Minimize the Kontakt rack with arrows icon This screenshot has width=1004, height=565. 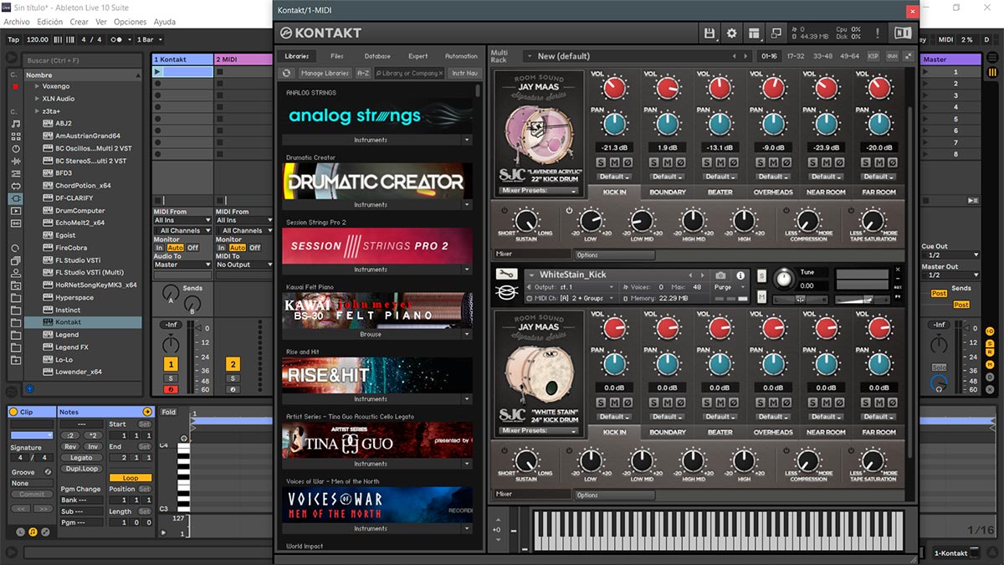click(x=908, y=56)
